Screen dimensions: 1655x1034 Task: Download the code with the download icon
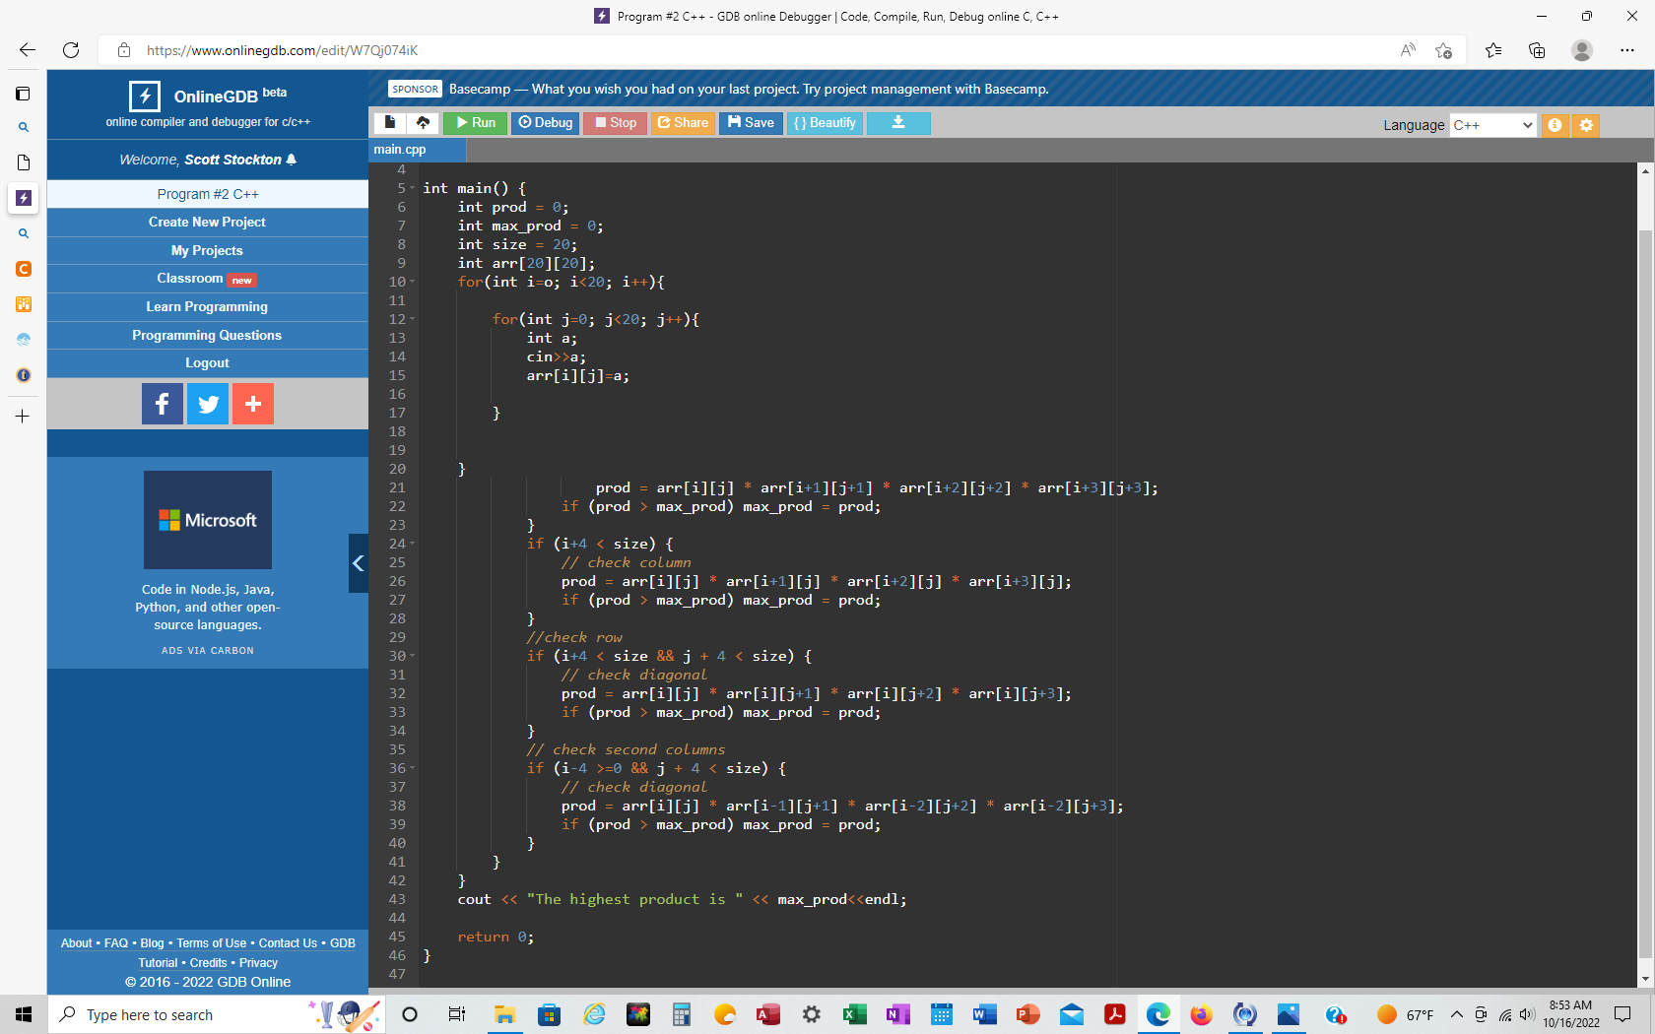click(x=897, y=123)
